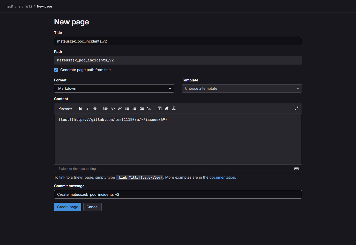Uncheck Generate page path from title
The height and width of the screenshot is (245, 356).
pos(56,70)
